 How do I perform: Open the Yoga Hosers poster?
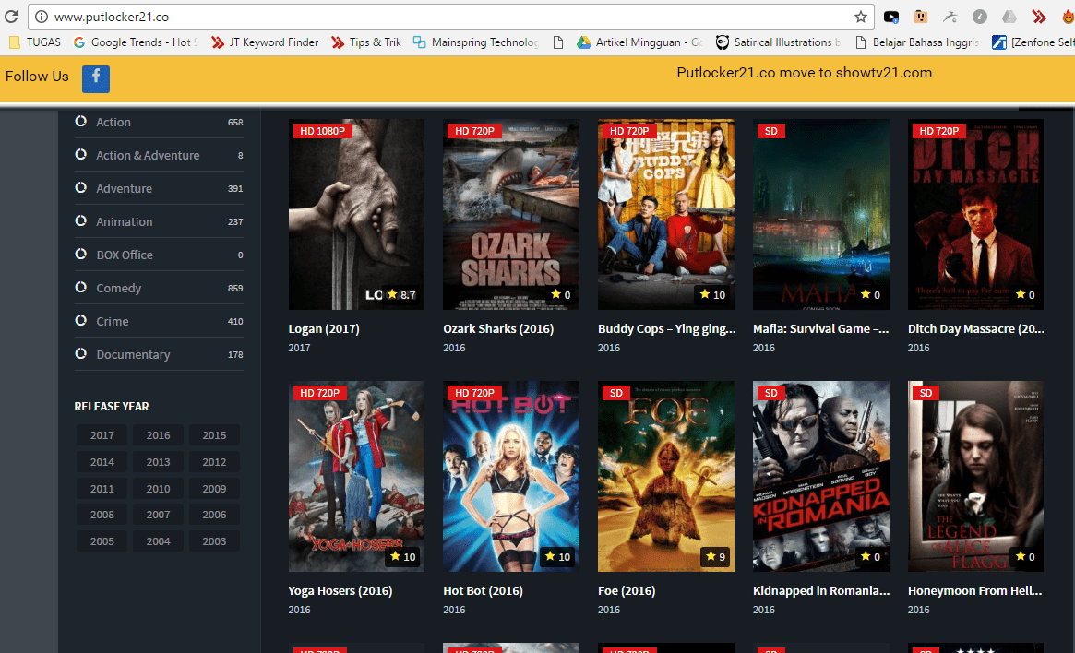[x=356, y=476]
